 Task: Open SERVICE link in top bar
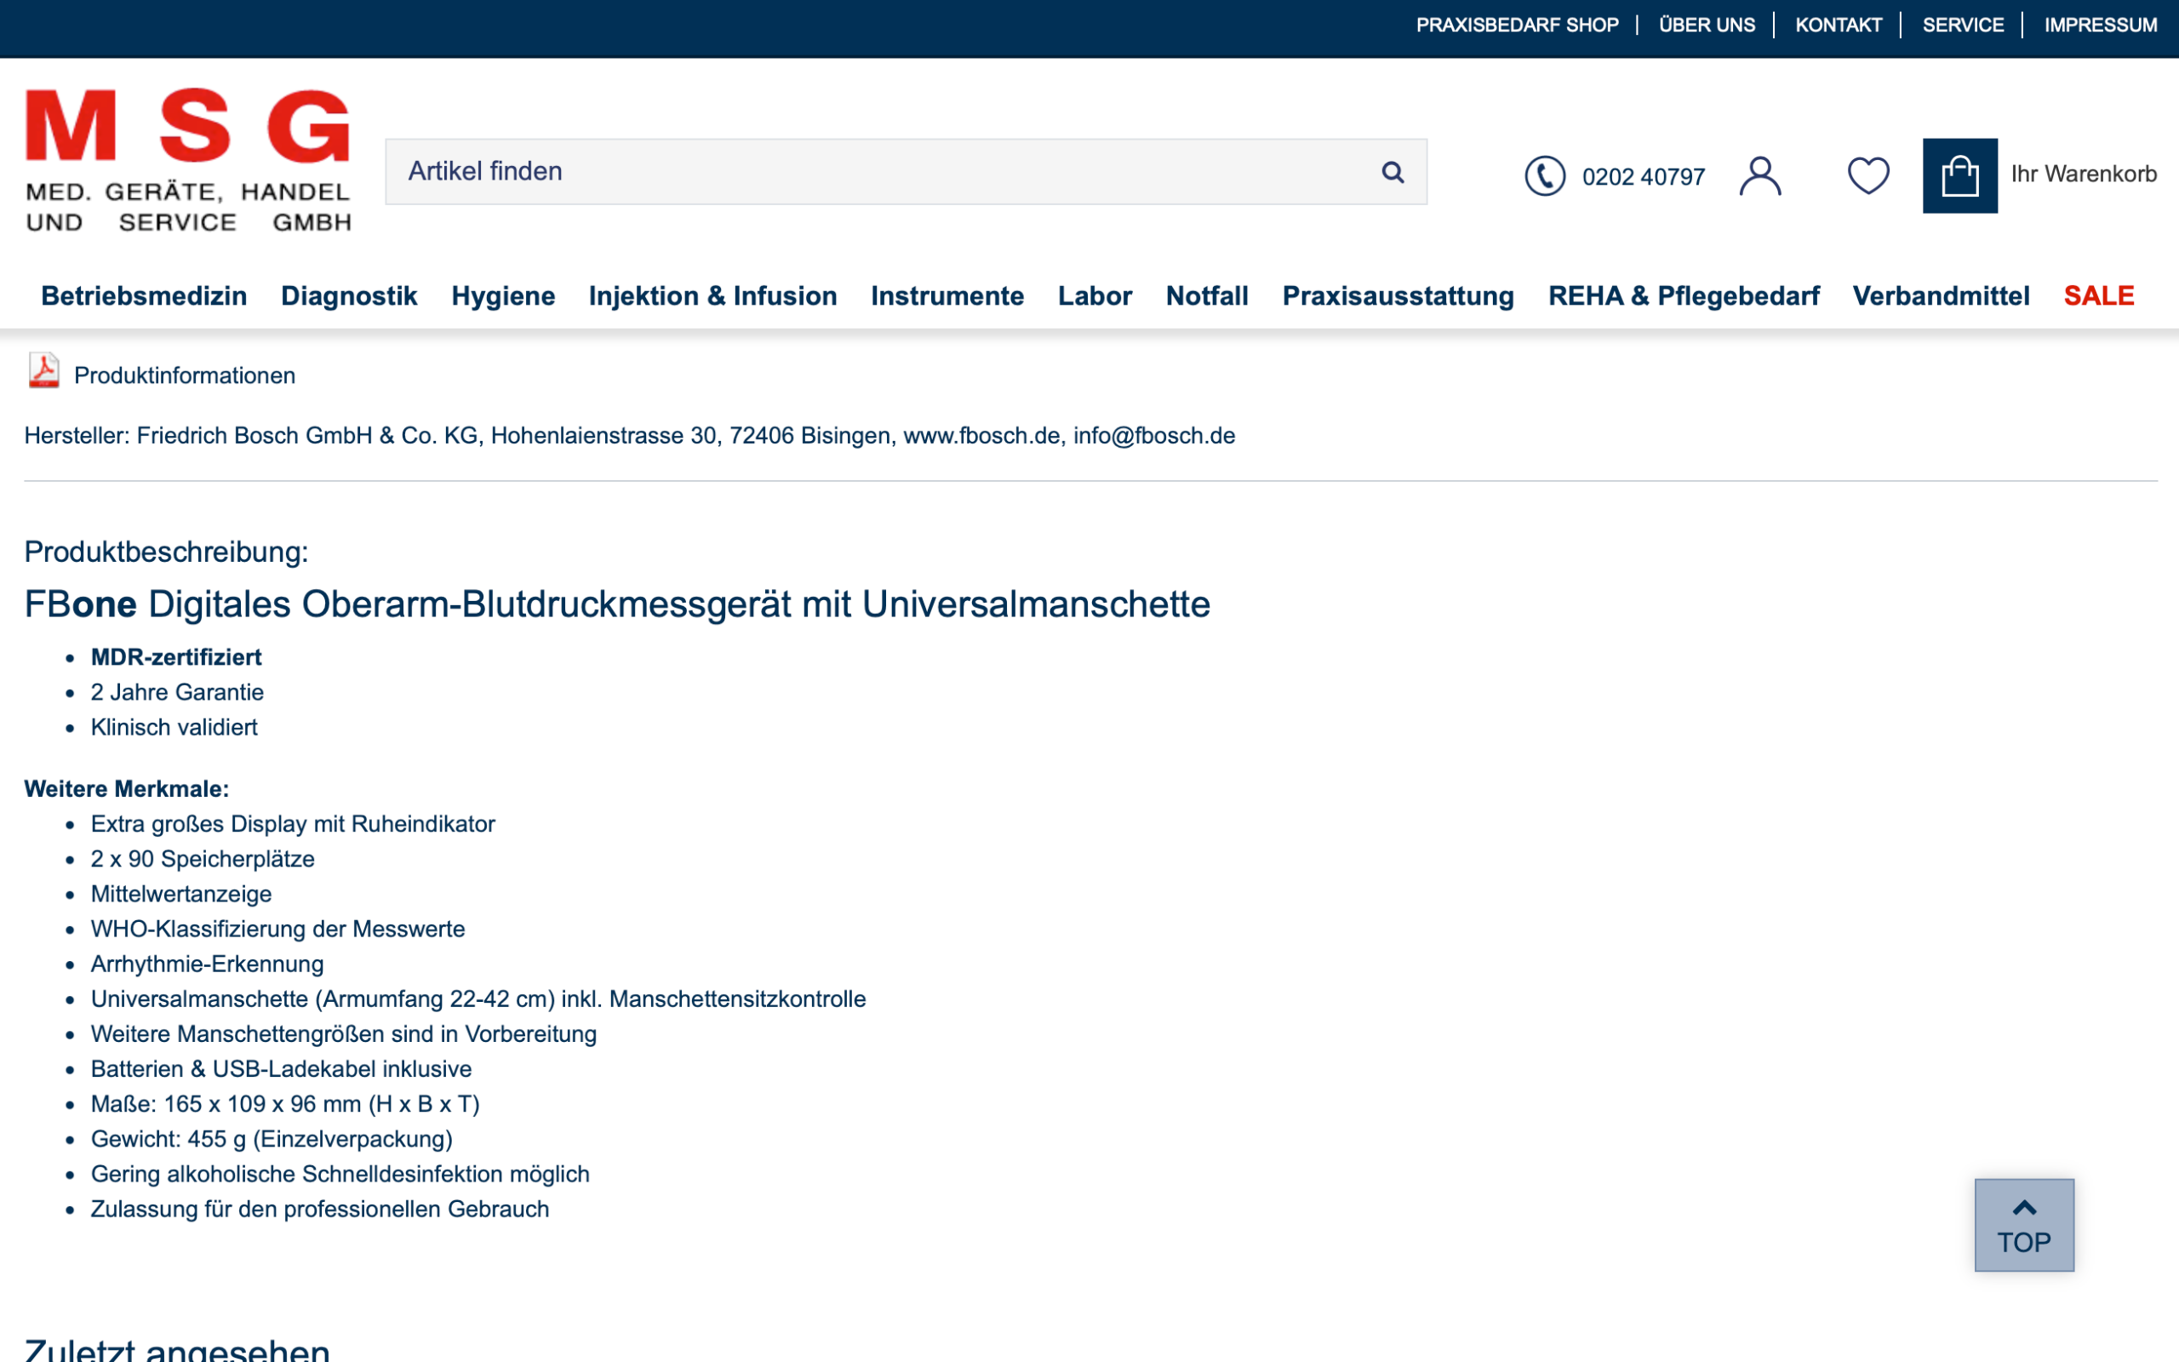click(x=1963, y=26)
